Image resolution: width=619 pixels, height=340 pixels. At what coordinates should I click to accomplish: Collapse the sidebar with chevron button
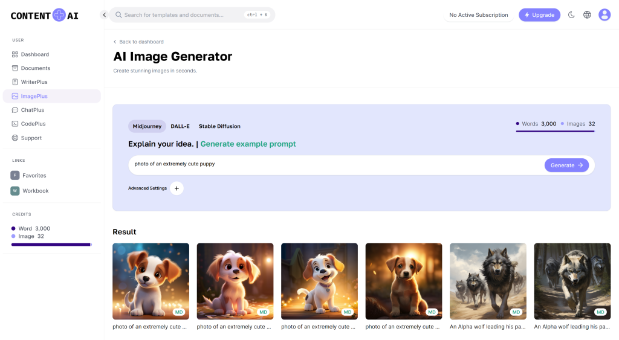click(104, 15)
